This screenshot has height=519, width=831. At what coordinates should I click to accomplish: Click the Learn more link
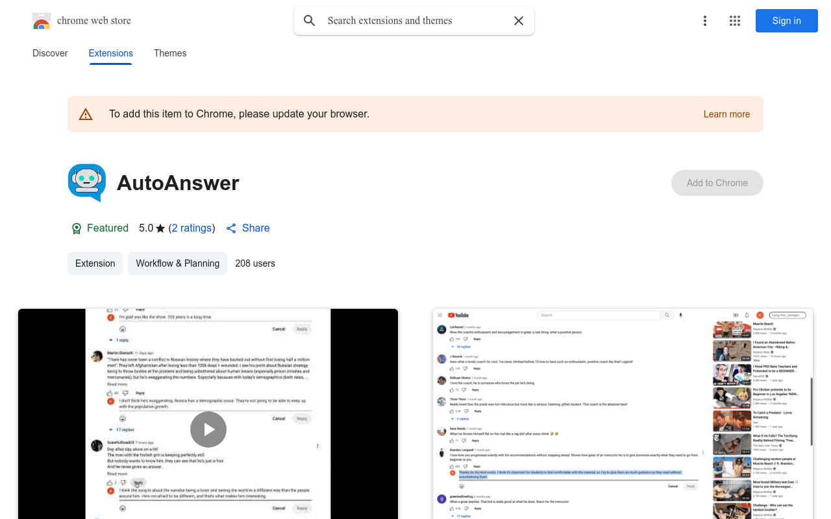(726, 114)
